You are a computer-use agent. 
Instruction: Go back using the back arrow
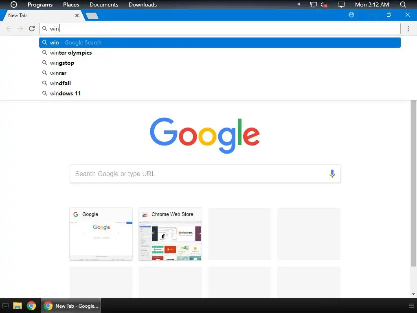click(9, 29)
